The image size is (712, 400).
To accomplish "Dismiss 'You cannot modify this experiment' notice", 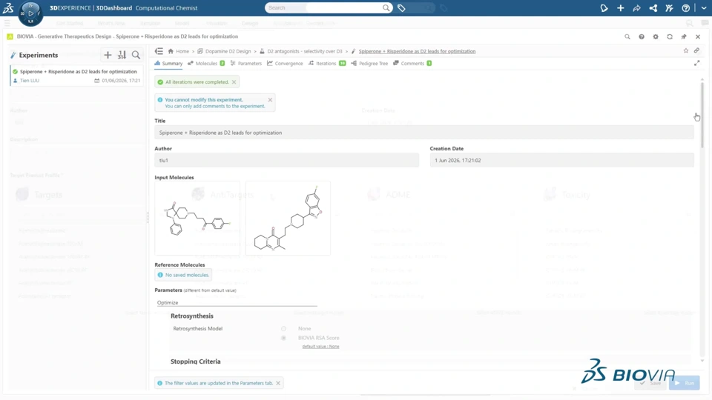I will 270,100.
